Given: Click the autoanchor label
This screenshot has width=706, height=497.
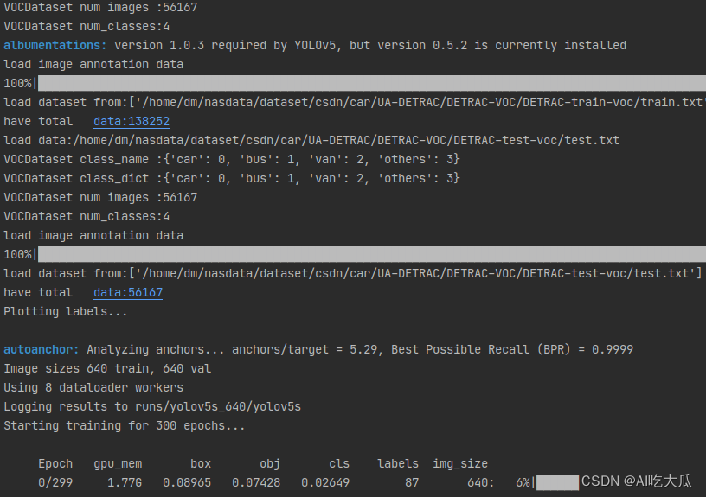Looking at the screenshot, I should coord(42,349).
